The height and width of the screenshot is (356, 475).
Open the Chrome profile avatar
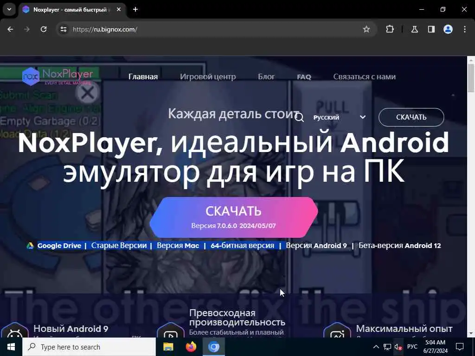coord(448,29)
